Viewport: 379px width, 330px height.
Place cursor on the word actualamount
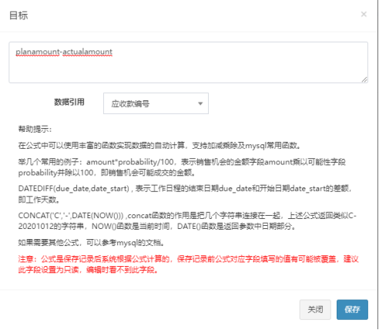coord(88,52)
